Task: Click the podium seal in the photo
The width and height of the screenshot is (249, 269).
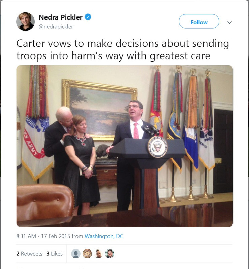Action: click(x=157, y=147)
